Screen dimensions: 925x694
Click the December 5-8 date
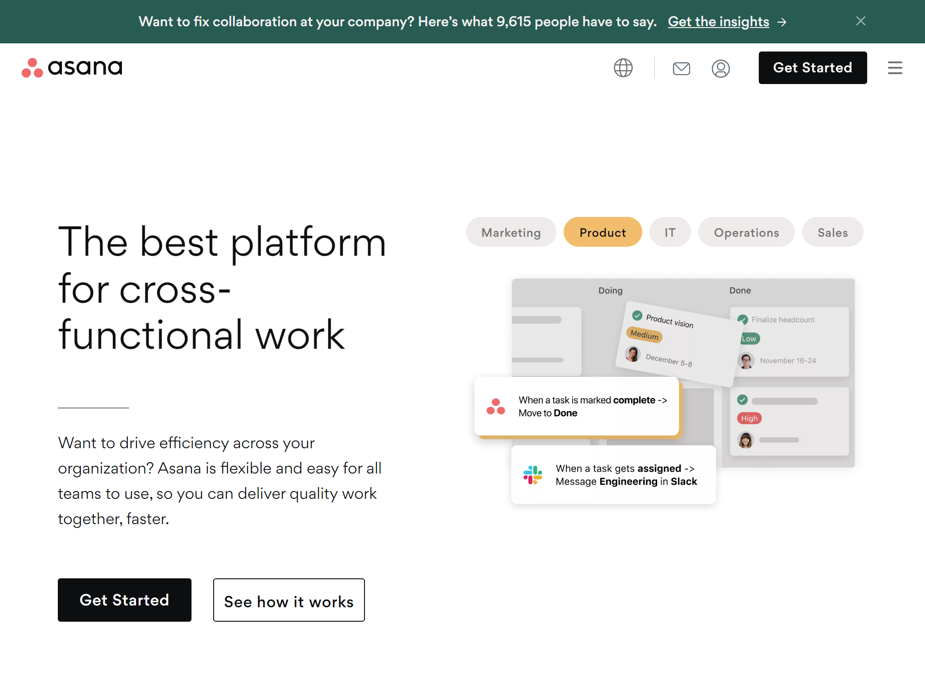[669, 360]
